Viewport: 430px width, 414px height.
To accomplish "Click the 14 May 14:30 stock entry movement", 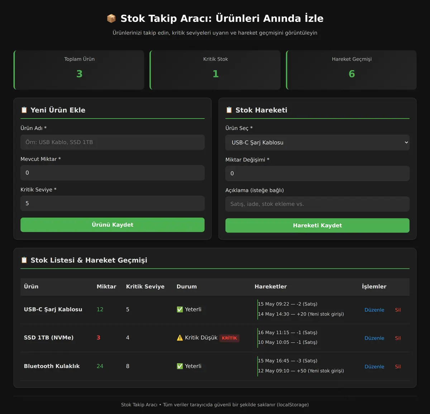I will tap(301, 314).
